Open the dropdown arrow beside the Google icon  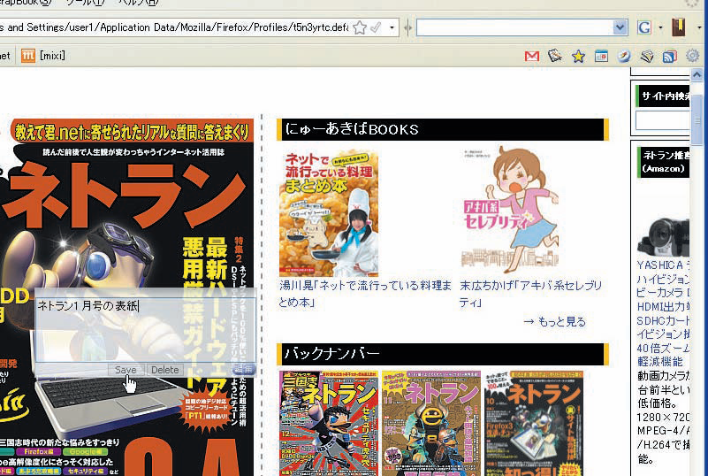point(660,27)
